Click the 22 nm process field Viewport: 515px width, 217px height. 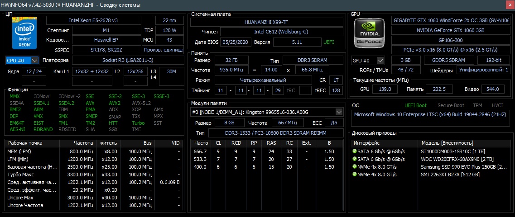169,20
